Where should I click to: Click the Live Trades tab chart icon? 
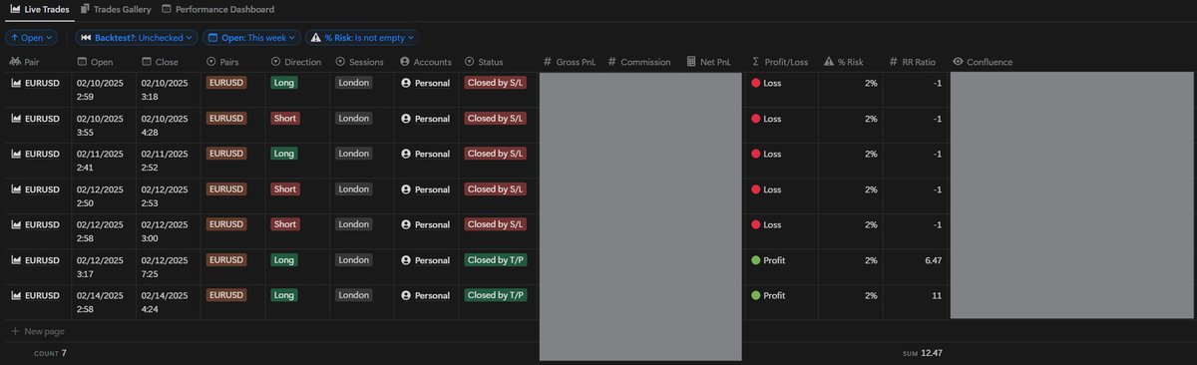click(15, 9)
